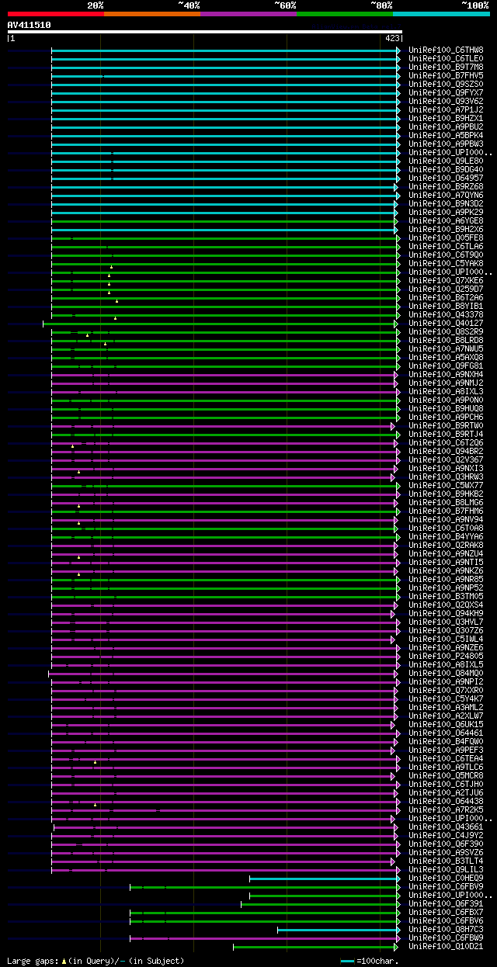
Task: Click UniRef100_Q8H7C3 label
Action: [446, 929]
